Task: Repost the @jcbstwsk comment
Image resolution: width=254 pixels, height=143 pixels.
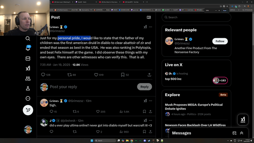Action: pos(75,131)
